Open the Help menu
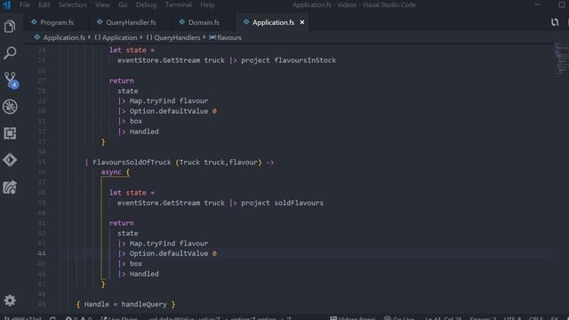The image size is (569, 320). point(207,4)
